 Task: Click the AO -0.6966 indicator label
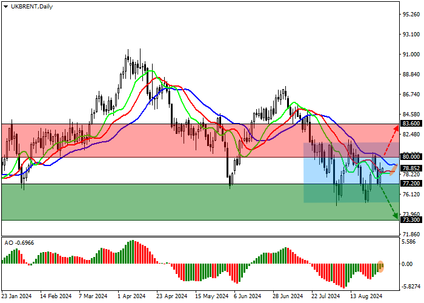[19, 243]
